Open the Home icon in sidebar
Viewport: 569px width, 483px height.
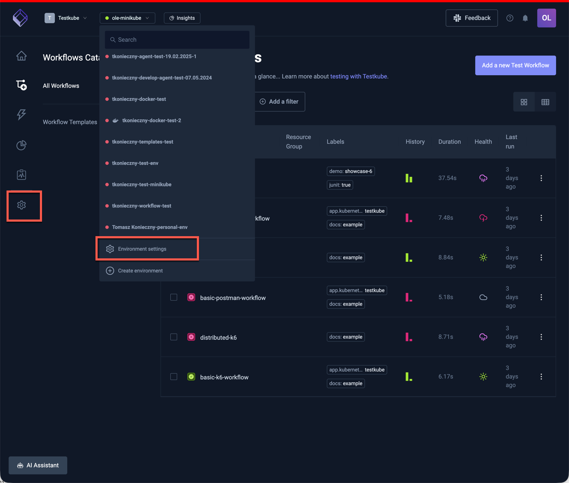21,56
